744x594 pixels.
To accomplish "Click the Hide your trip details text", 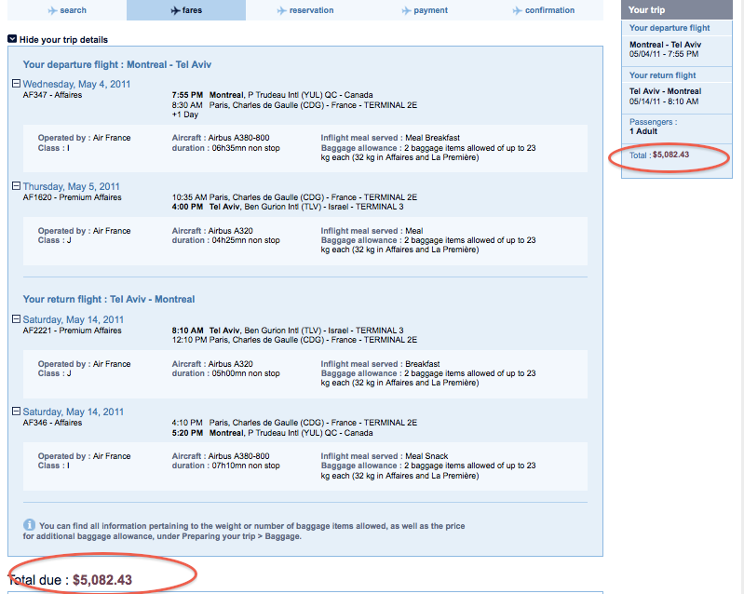I will point(63,40).
